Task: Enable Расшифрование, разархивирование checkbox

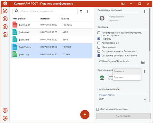Action: coord(99,33)
